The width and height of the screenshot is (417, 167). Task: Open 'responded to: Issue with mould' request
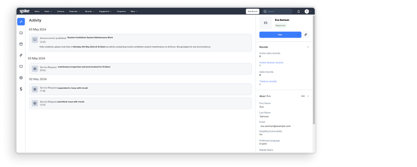[140, 89]
